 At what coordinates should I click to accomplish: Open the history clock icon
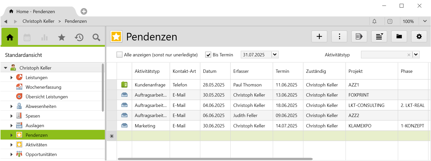(79, 38)
